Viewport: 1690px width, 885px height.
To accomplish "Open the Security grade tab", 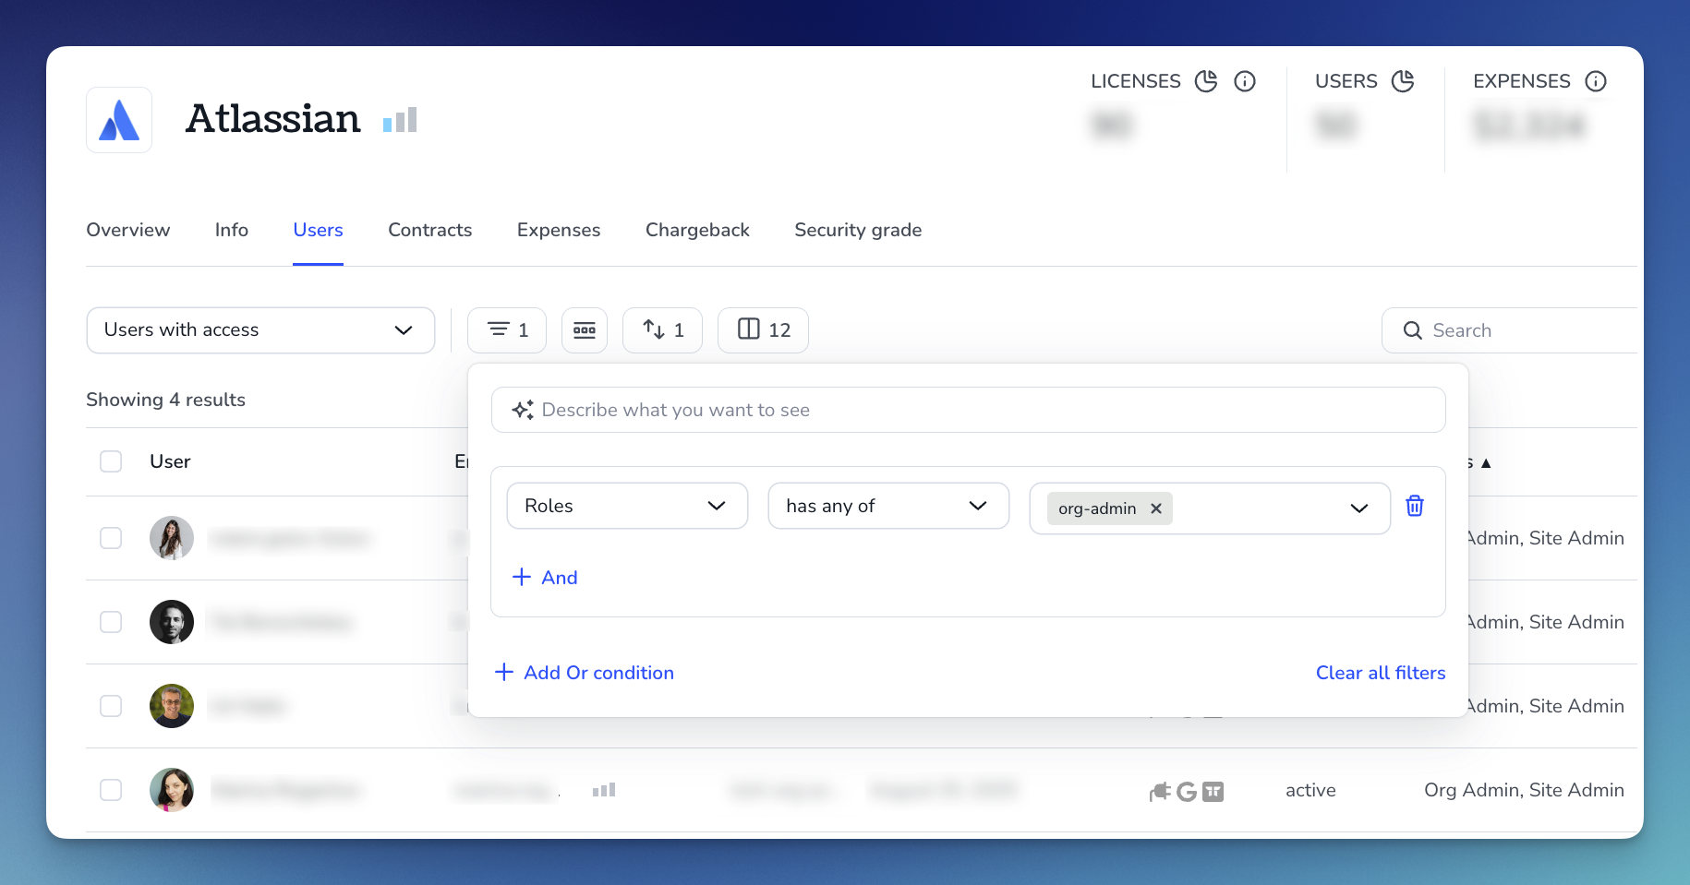I will pyautogui.click(x=858, y=230).
